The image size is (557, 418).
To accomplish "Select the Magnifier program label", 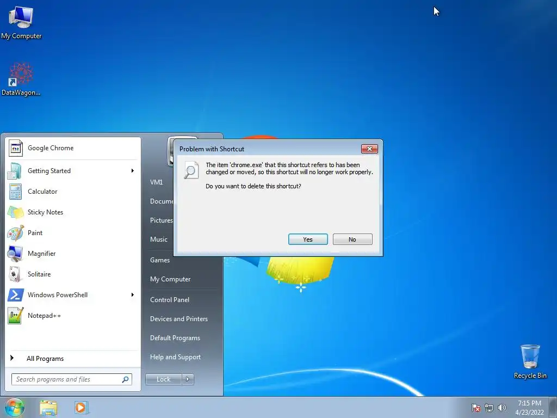I will pos(41,254).
